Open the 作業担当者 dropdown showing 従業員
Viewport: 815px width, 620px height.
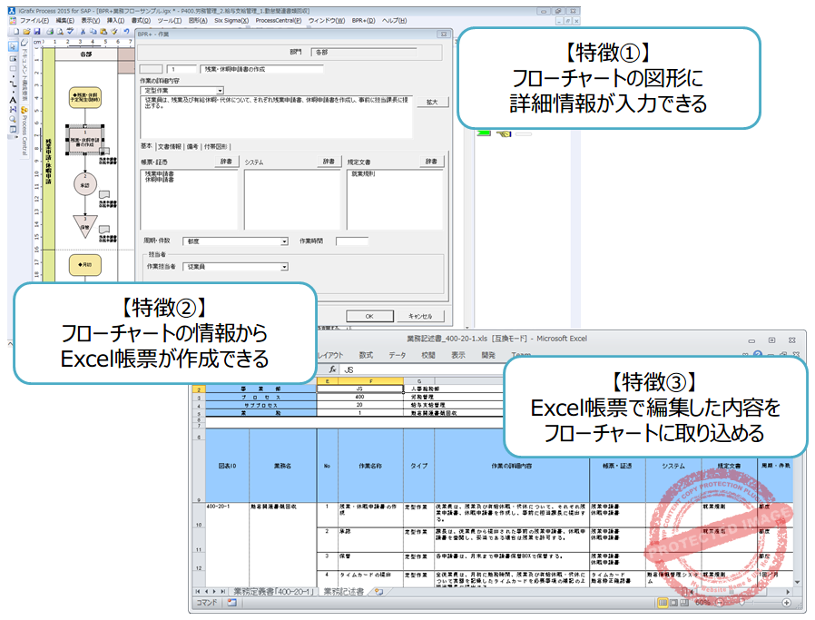click(x=283, y=267)
